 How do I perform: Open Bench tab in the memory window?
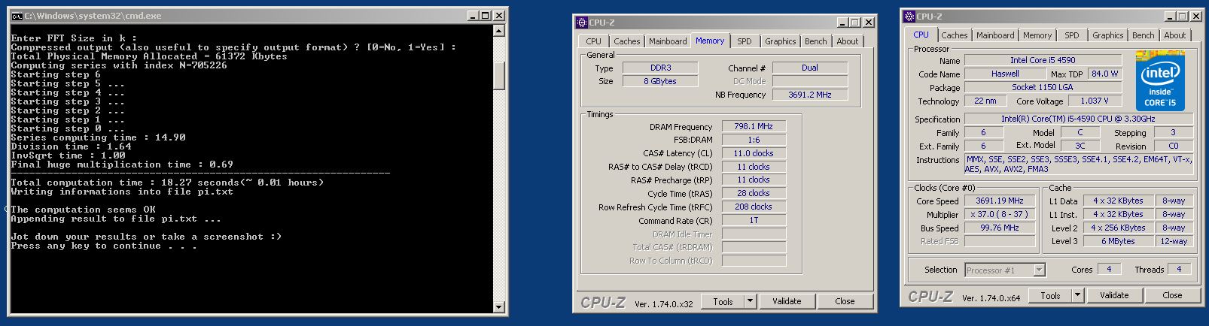coord(816,41)
